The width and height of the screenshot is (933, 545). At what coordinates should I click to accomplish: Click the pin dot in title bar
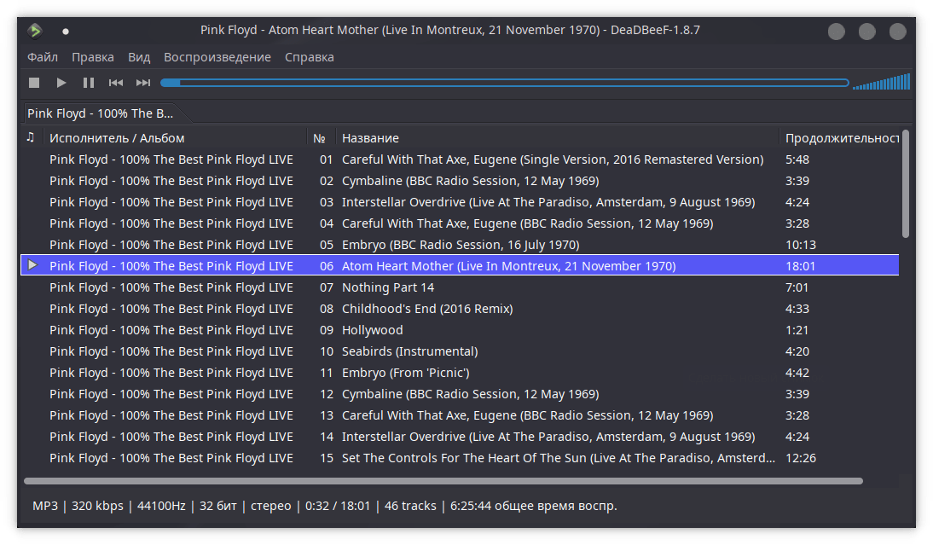(66, 31)
